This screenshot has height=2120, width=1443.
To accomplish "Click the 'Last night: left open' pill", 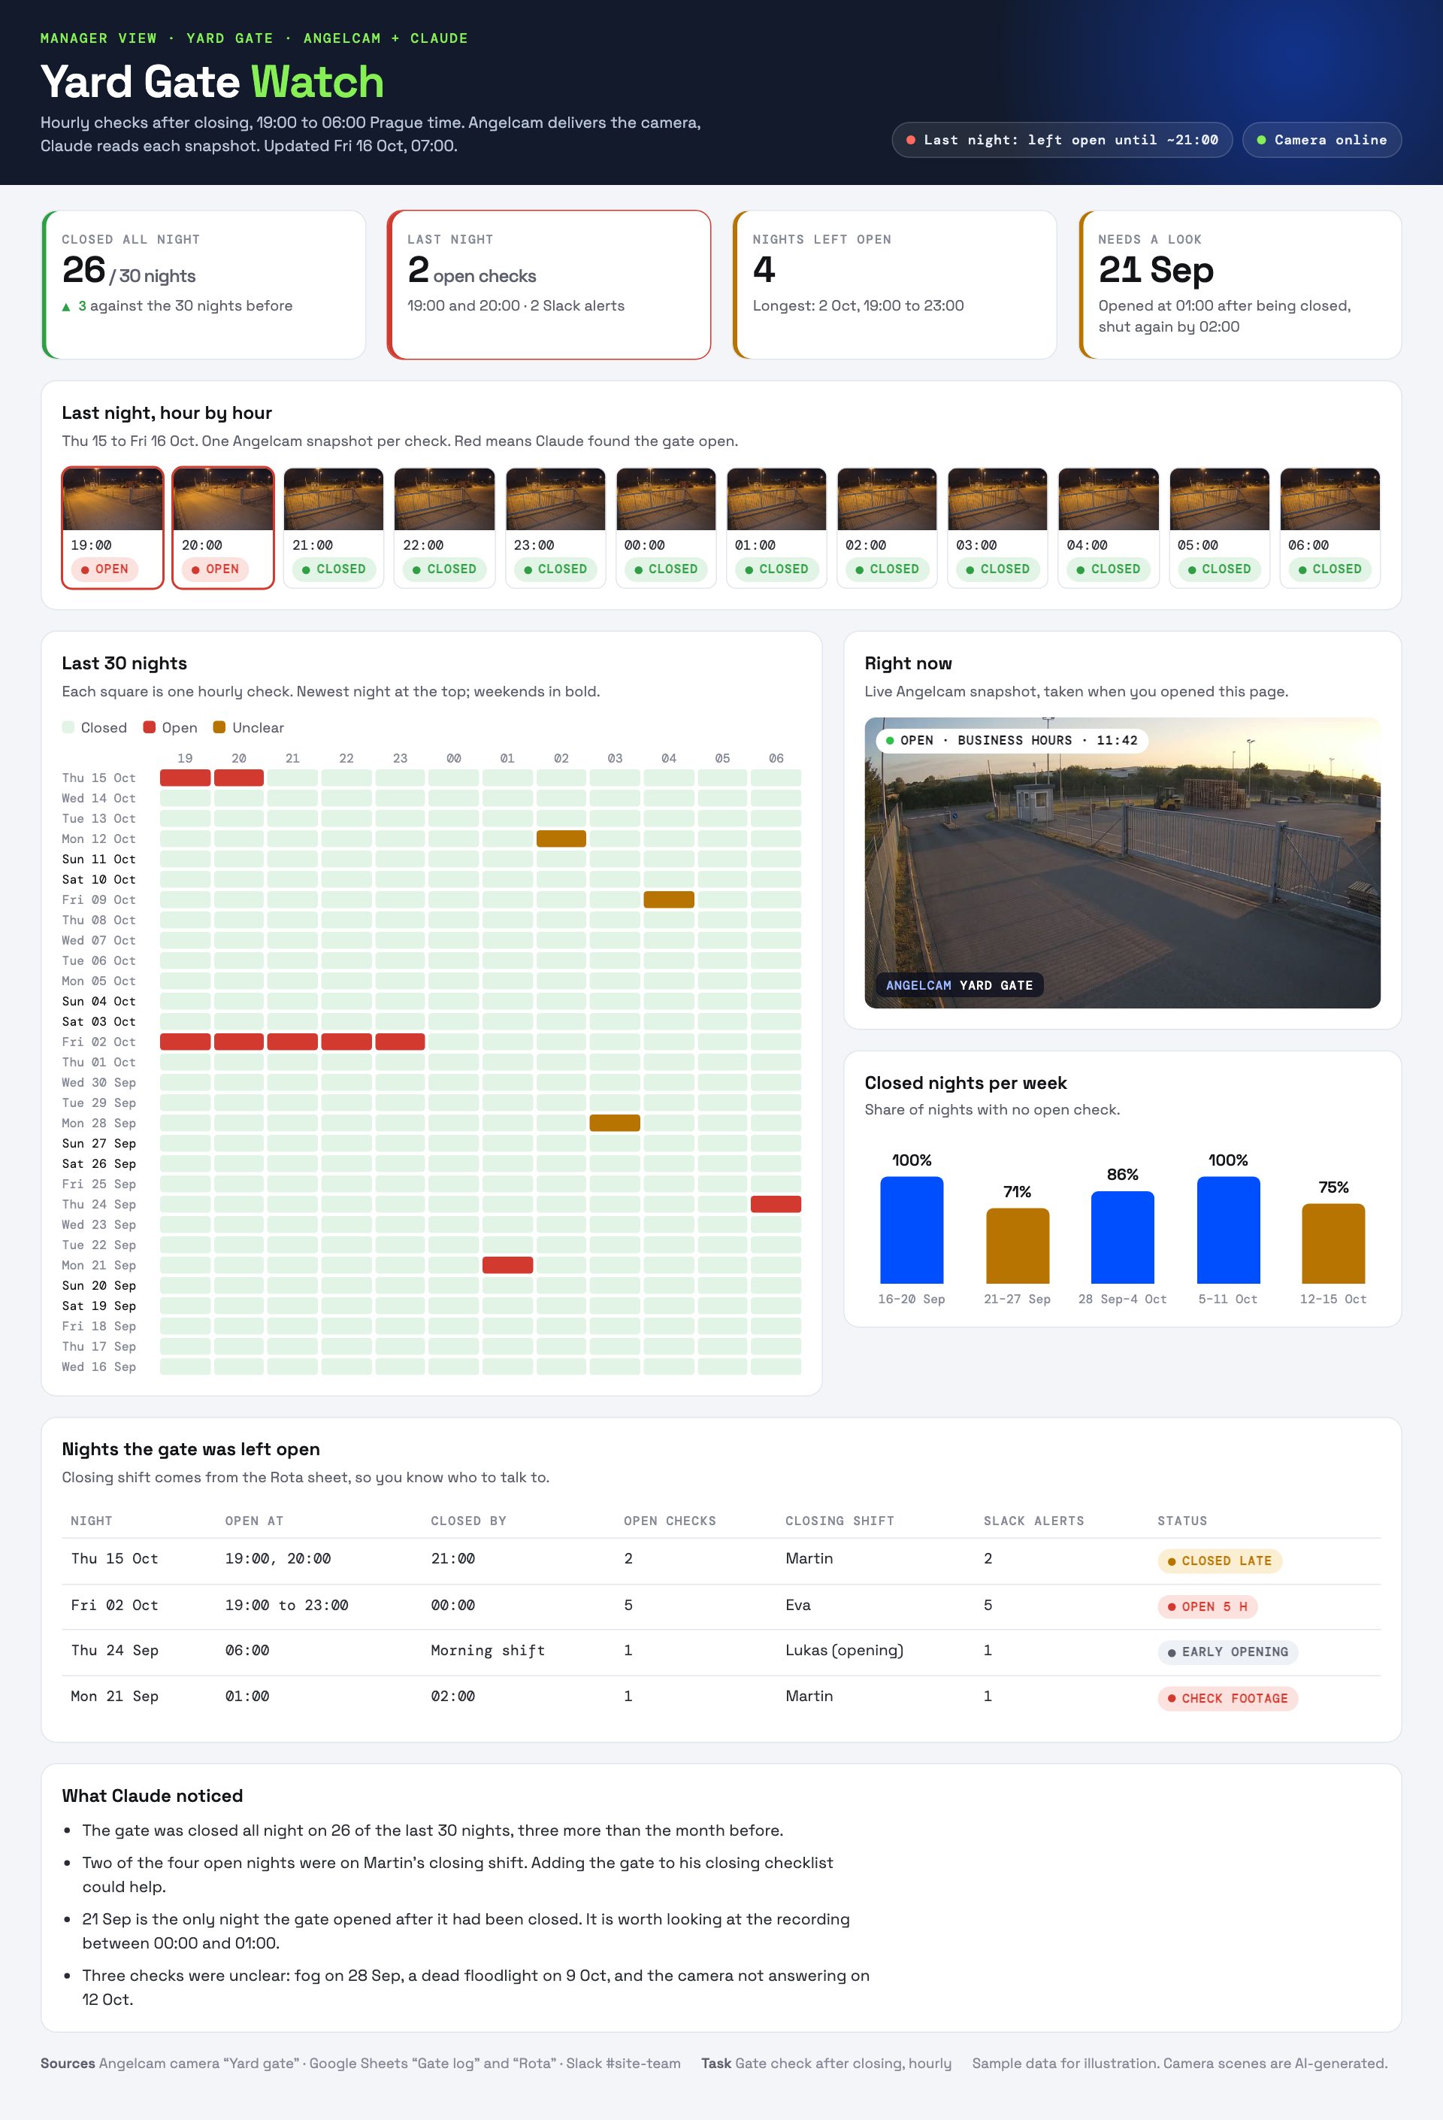I will (x=1062, y=141).
